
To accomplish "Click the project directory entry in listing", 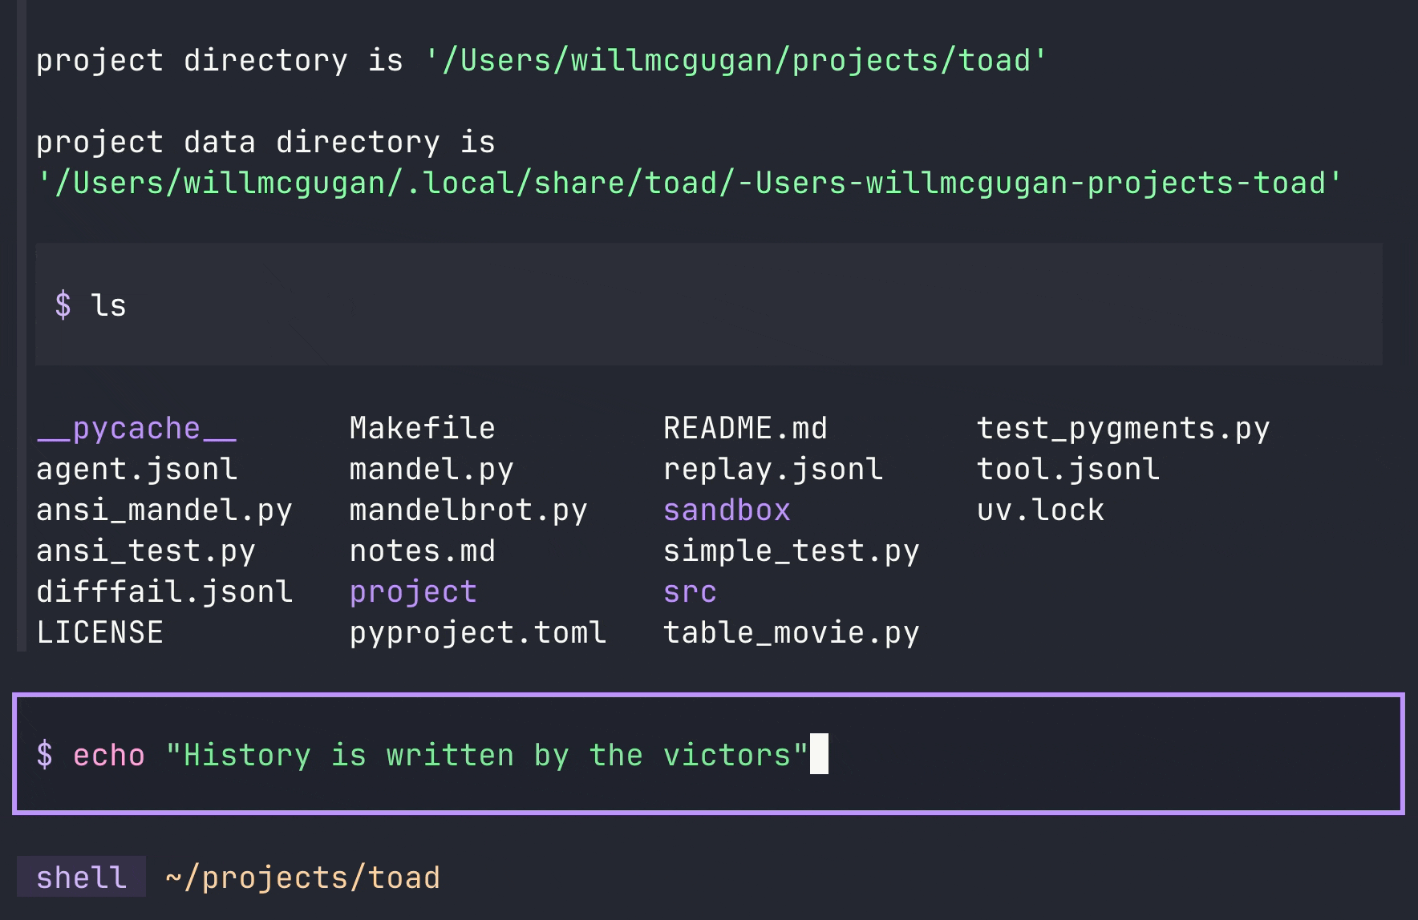I will 413,591.
